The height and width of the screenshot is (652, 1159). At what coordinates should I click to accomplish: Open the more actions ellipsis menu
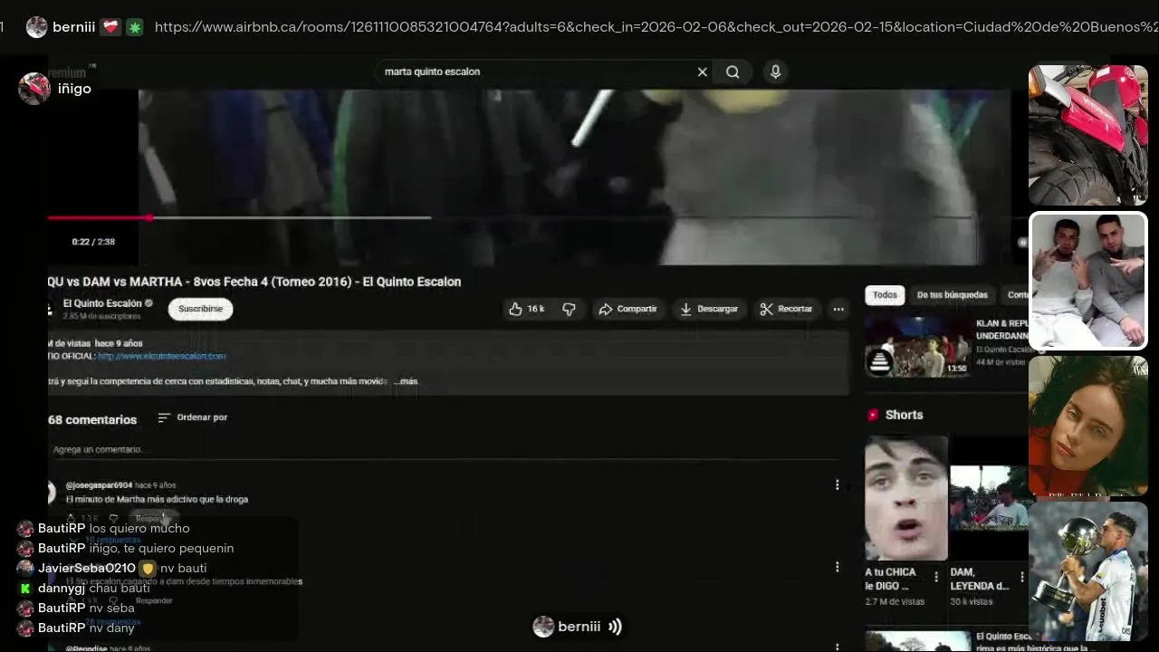click(838, 309)
